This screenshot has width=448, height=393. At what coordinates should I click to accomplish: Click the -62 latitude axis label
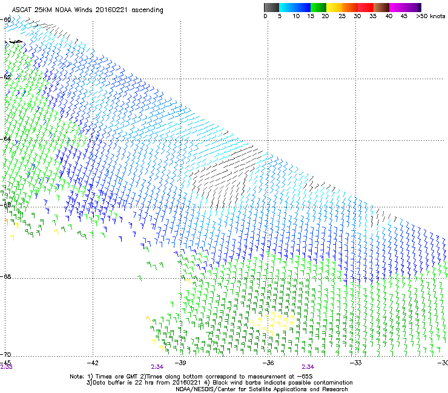click(5, 77)
